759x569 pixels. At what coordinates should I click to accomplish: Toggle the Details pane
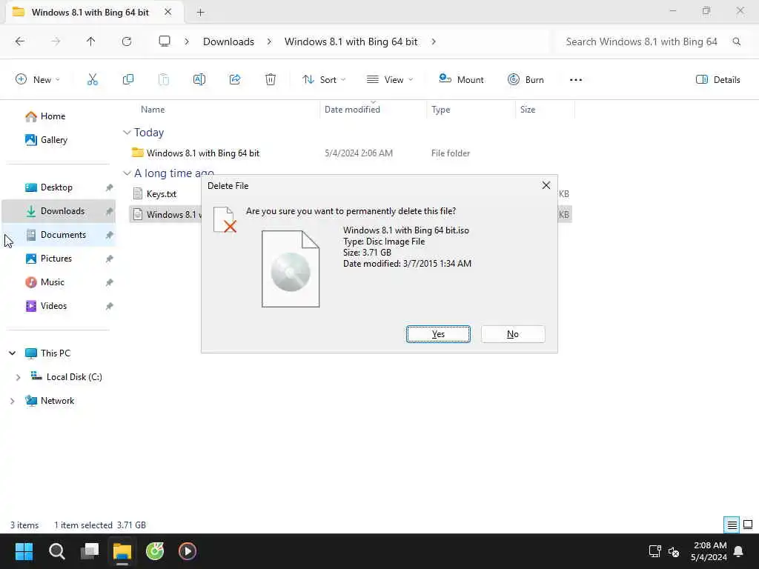point(717,79)
